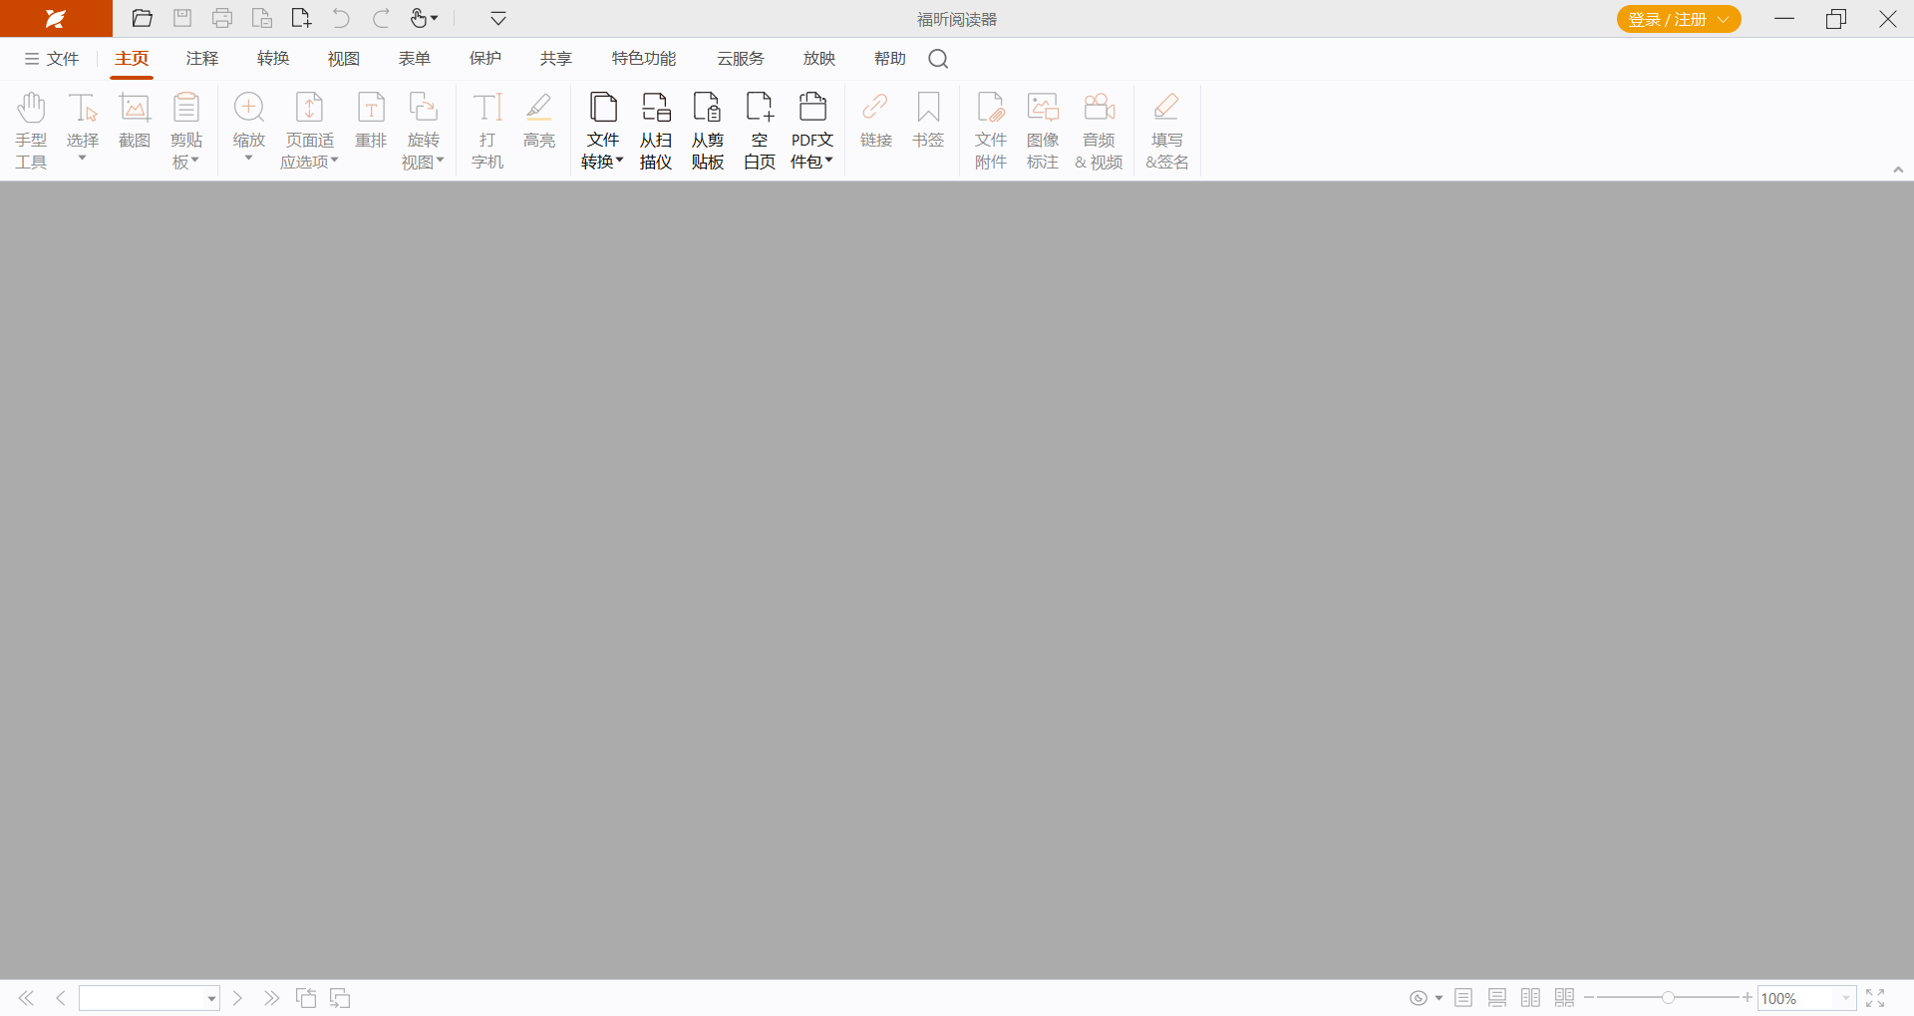The width and height of the screenshot is (1914, 1016).
Task: Open the 云服务 tab
Action: pyautogui.click(x=741, y=59)
